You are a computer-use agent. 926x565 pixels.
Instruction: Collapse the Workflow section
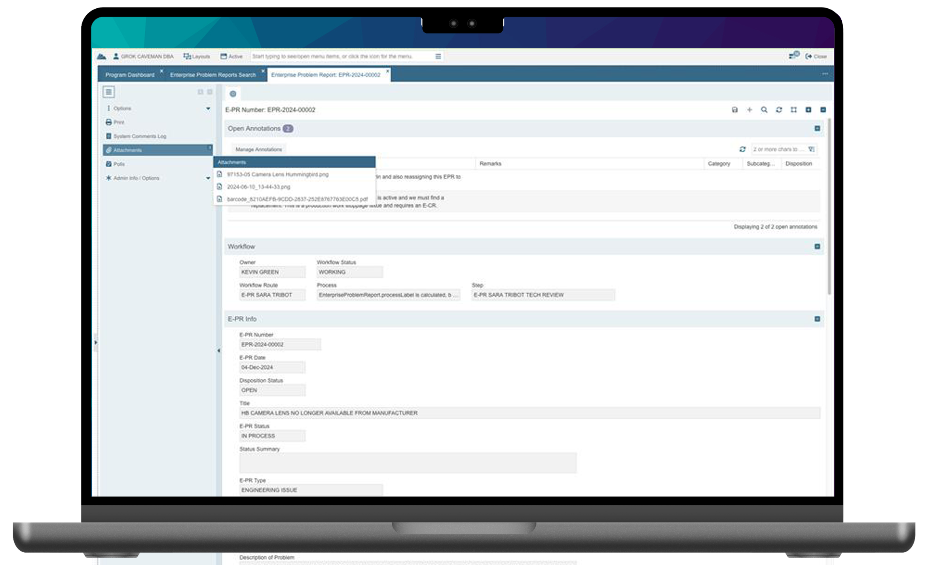tap(817, 246)
